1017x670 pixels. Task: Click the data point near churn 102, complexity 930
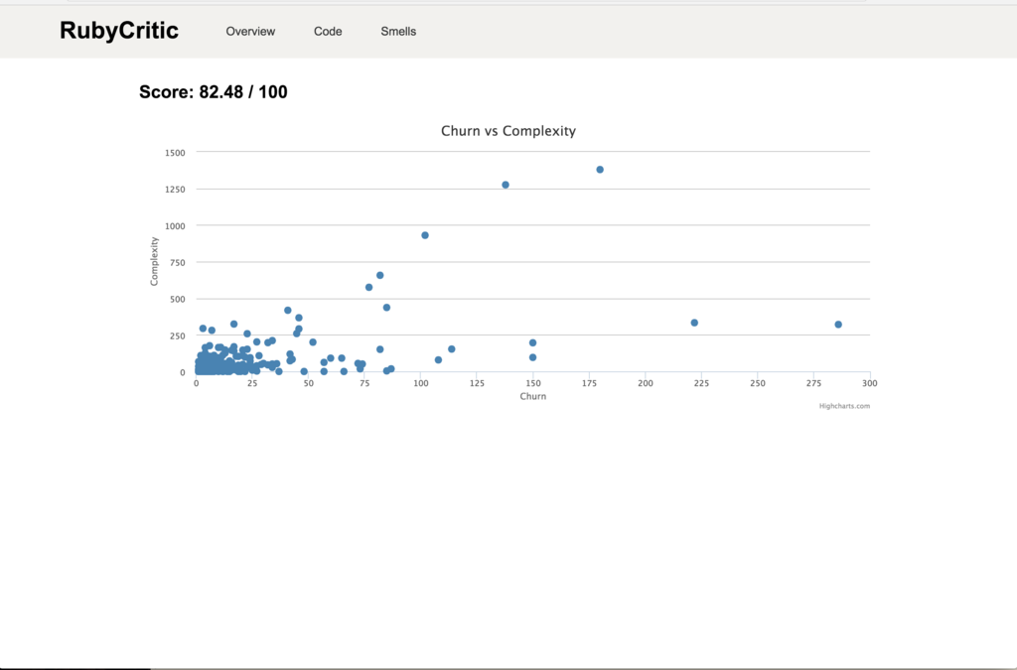(x=425, y=236)
